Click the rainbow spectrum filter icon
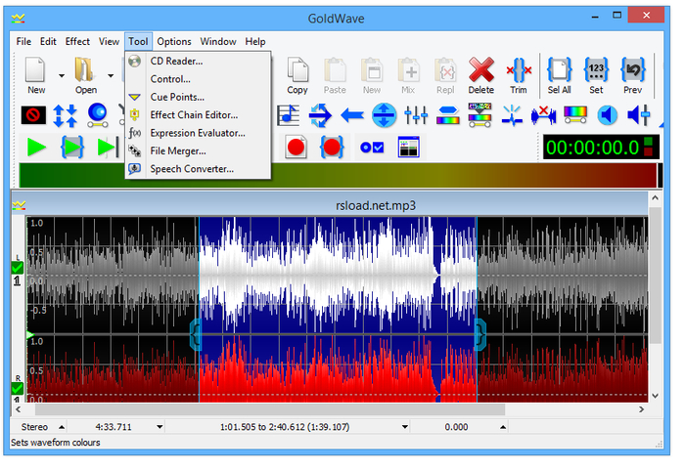The width and height of the screenshot is (685, 471). coord(575,114)
